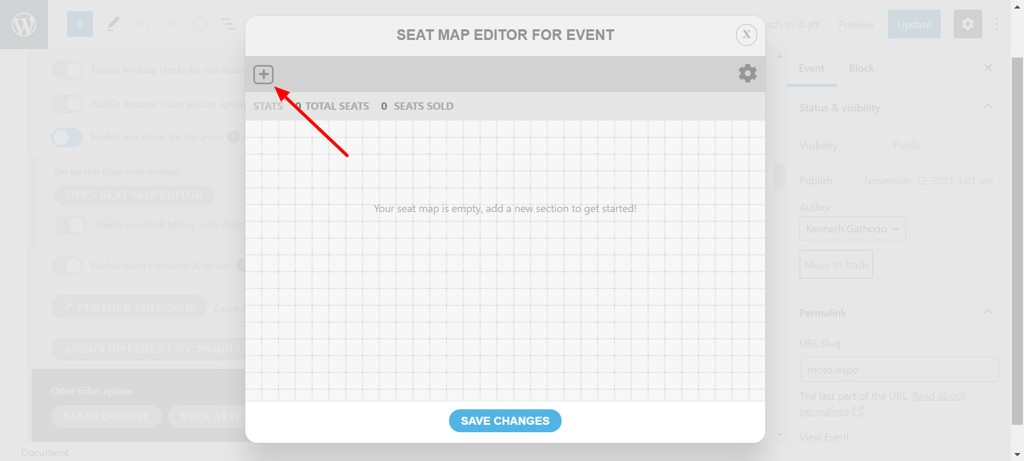Open the Author dropdown Kenneth Gathogo
Viewport: 1024px width, 461px height.
pyautogui.click(x=852, y=229)
